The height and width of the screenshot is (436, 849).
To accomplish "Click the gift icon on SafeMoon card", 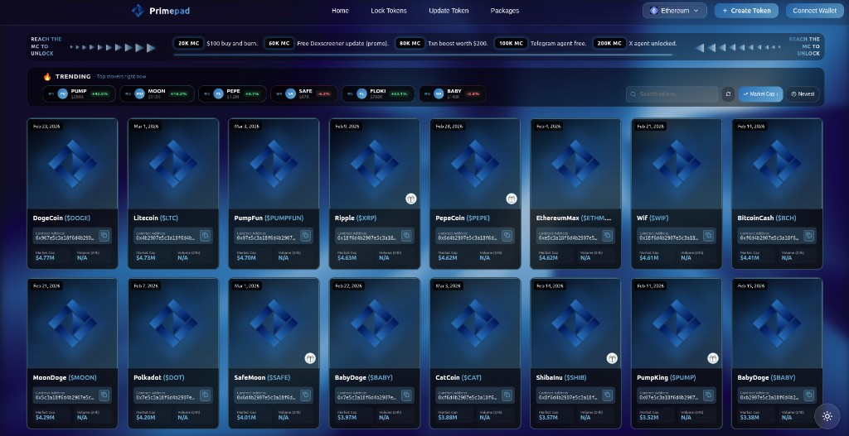I will [310, 358].
